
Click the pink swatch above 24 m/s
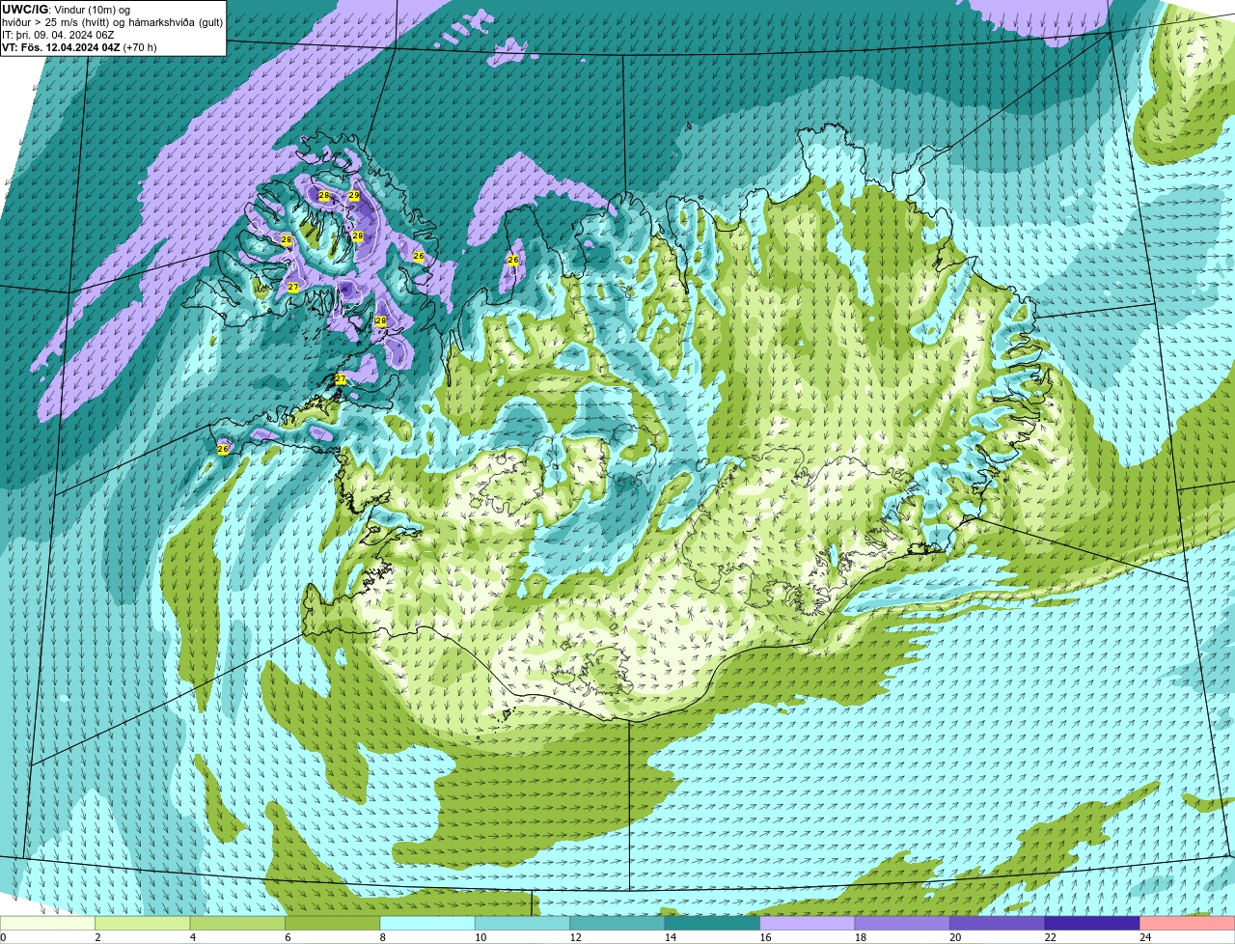click(x=1188, y=923)
